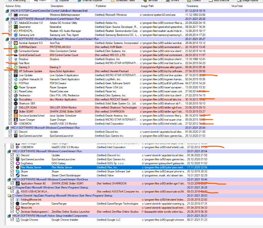Click the PDFPrint entry icon

click(16, 83)
